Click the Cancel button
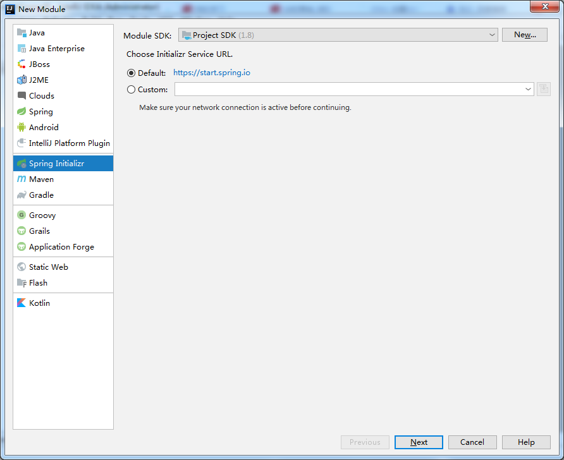The width and height of the screenshot is (564, 460). coord(472,442)
